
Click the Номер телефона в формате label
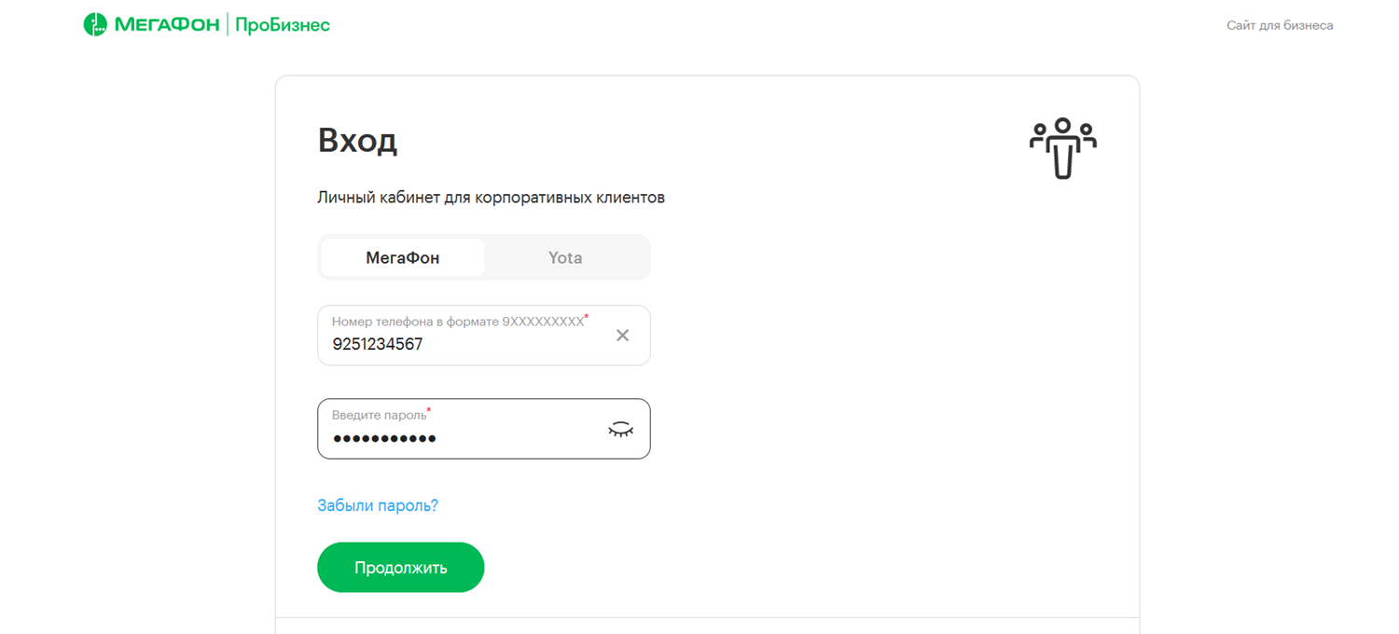click(458, 321)
